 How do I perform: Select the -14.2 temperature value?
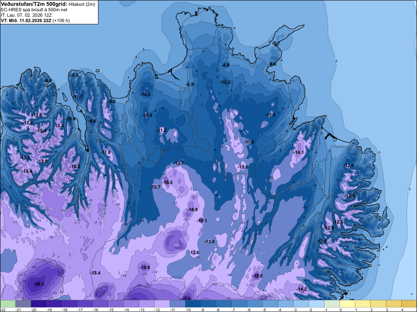302,289
